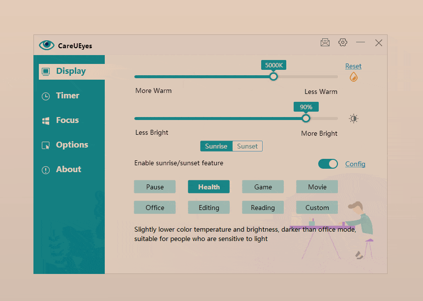
Task: Click the brightness sun icon
Action: tap(353, 119)
